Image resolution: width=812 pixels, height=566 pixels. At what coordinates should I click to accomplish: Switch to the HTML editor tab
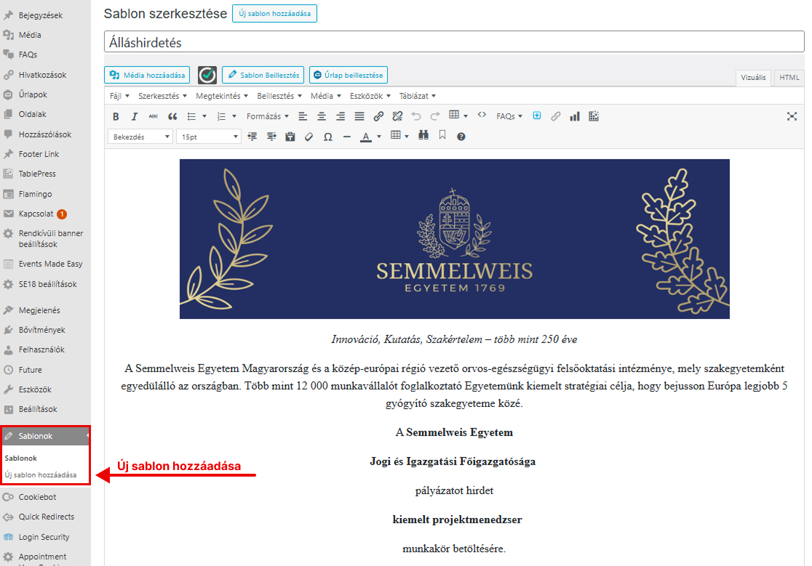789,78
